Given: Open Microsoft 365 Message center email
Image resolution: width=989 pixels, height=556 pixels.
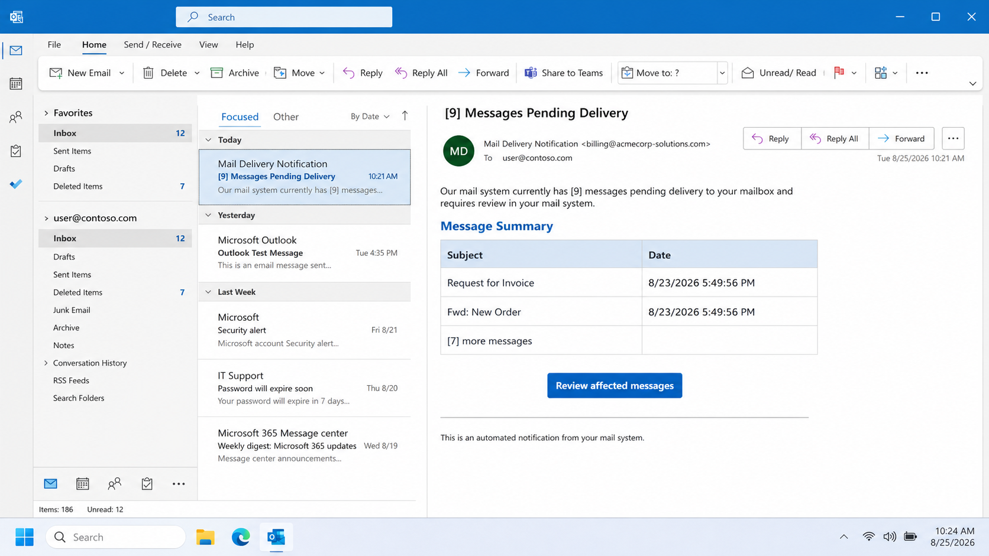Looking at the screenshot, I should (305, 445).
